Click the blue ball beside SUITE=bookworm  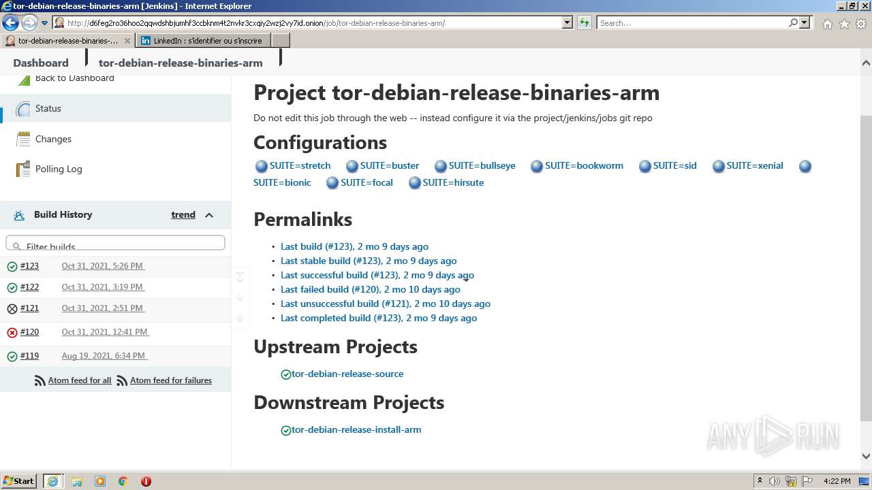[x=536, y=166]
